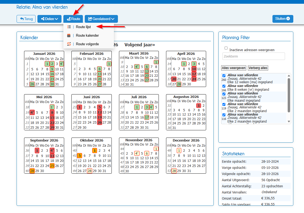Click the Omzet totaal value '€ 336,55'

click(268, 198)
